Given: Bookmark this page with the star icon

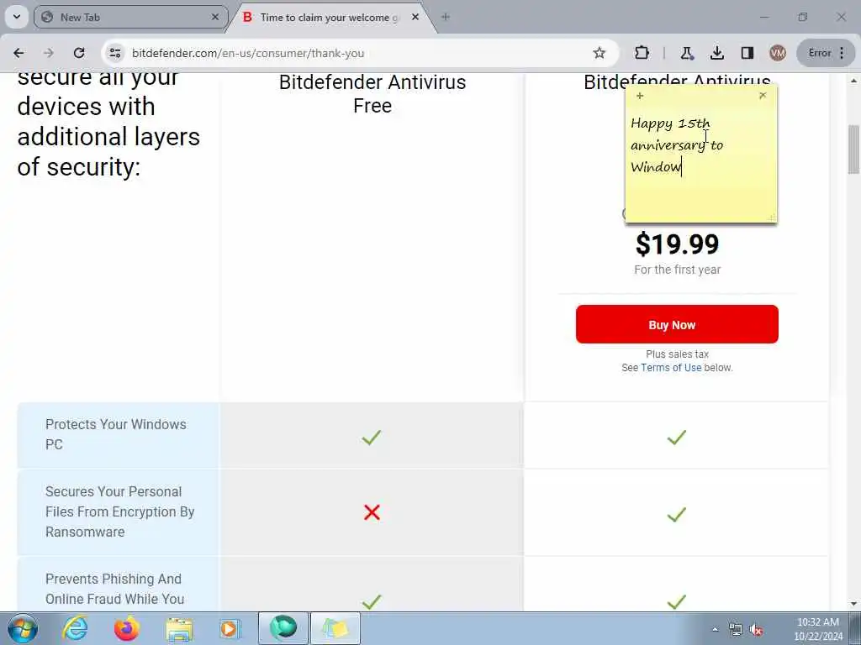Looking at the screenshot, I should click(599, 53).
